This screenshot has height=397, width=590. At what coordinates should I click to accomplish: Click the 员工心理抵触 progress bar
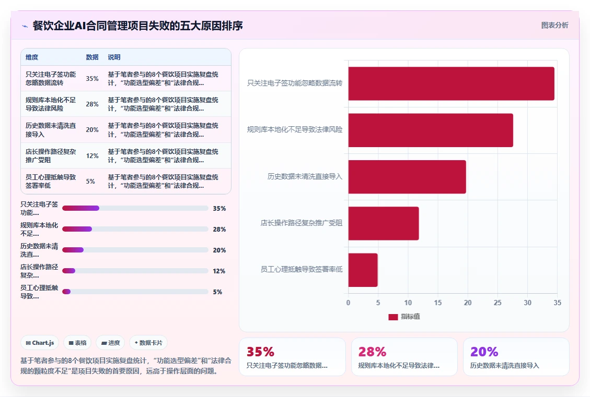point(135,292)
